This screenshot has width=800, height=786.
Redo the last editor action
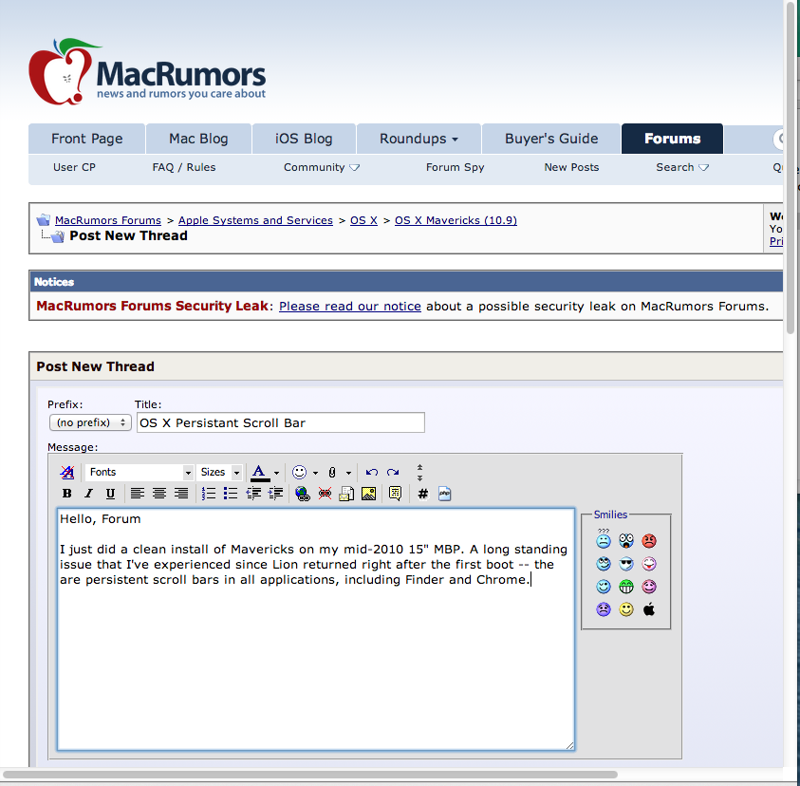pyautogui.click(x=393, y=472)
